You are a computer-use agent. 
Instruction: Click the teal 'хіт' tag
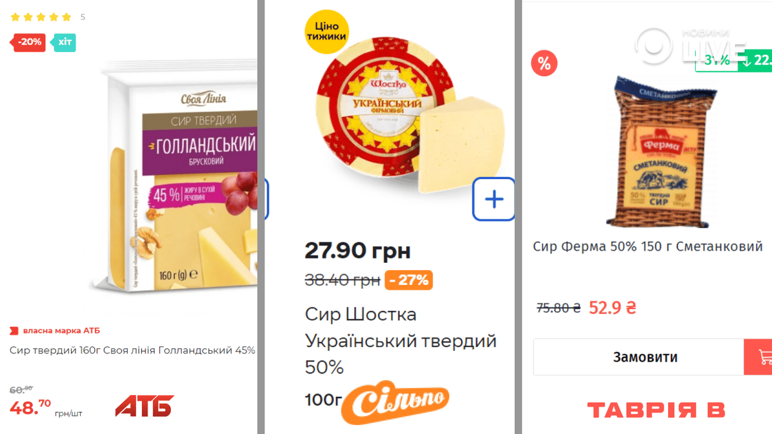click(x=64, y=42)
